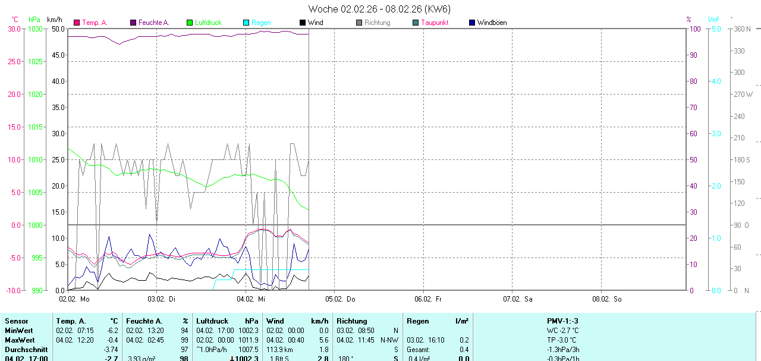Click the Luftdruck hPa table column header
This screenshot has height=361, width=761.
click(x=227, y=321)
